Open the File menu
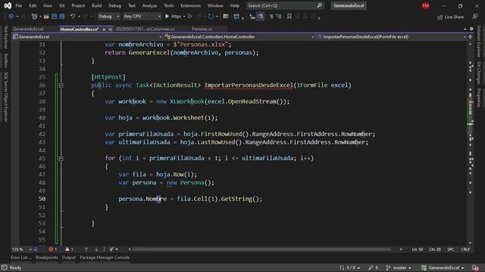 [19, 5]
